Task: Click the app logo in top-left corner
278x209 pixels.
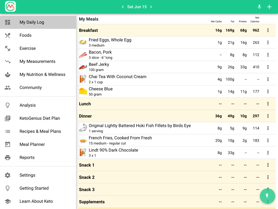Action: 10,7
